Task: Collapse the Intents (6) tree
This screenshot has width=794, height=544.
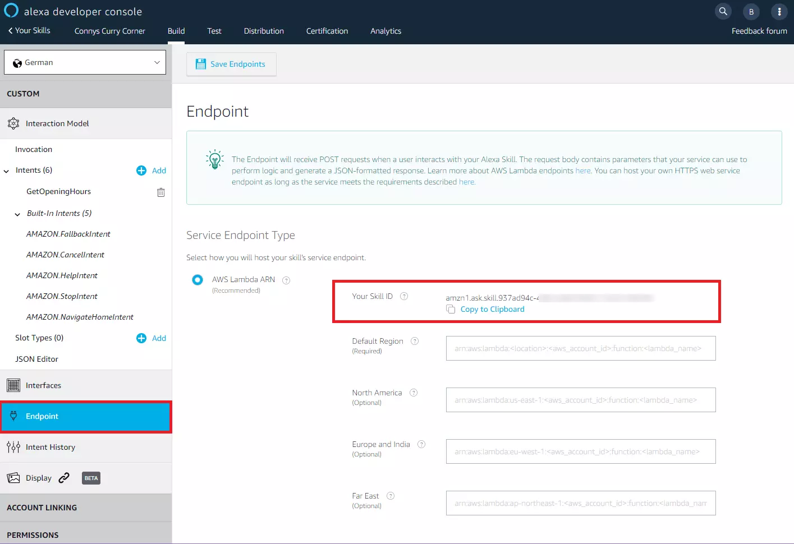Action: (6, 171)
